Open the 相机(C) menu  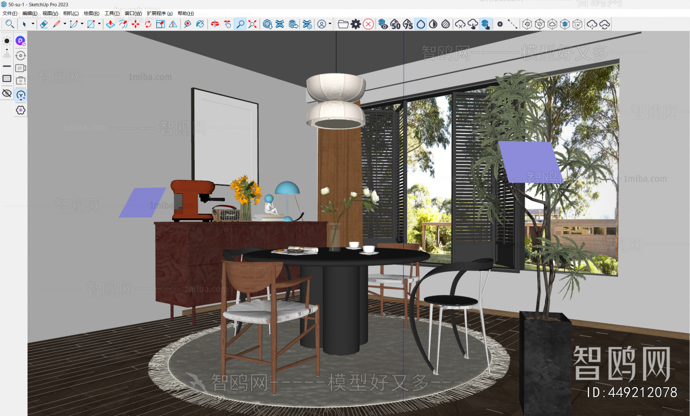[71, 13]
